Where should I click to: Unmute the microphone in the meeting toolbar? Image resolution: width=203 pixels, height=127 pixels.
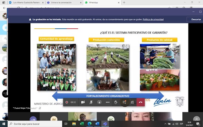[91, 102]
